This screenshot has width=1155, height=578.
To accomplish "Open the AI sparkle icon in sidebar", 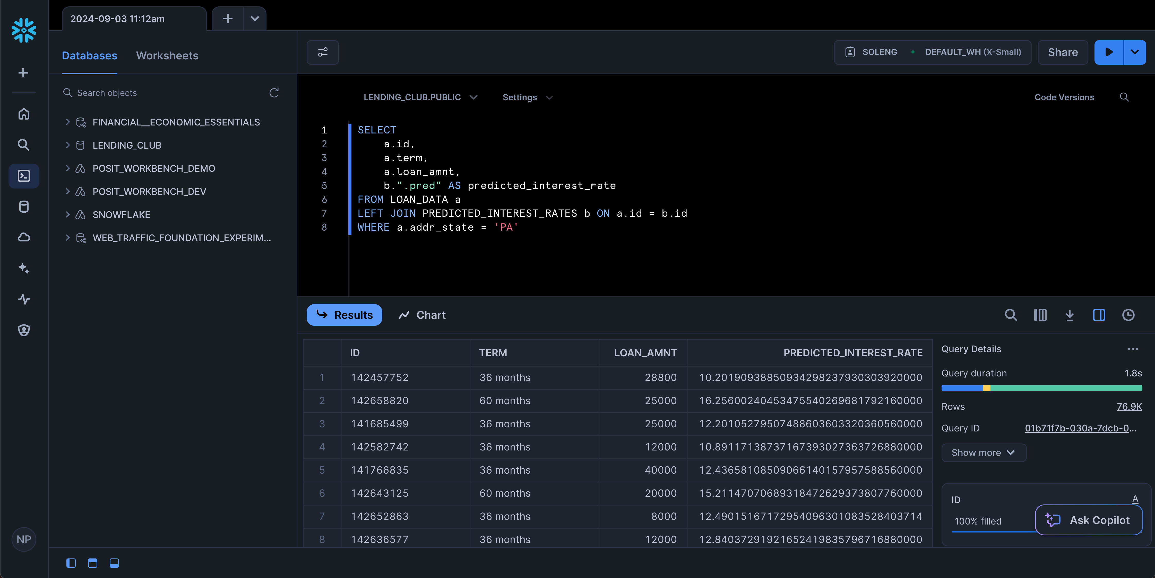I will (x=24, y=268).
